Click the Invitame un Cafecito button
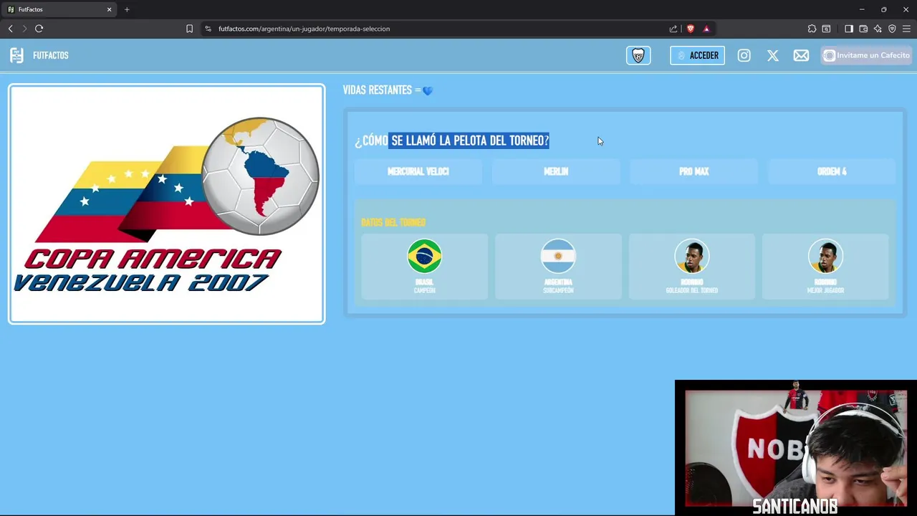Viewport: 917px width, 516px height. (x=866, y=55)
